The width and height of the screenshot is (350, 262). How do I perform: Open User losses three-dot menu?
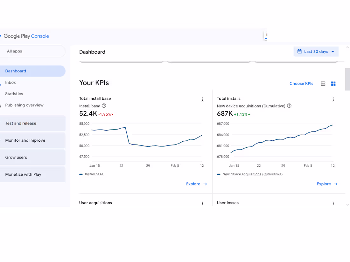click(333, 203)
